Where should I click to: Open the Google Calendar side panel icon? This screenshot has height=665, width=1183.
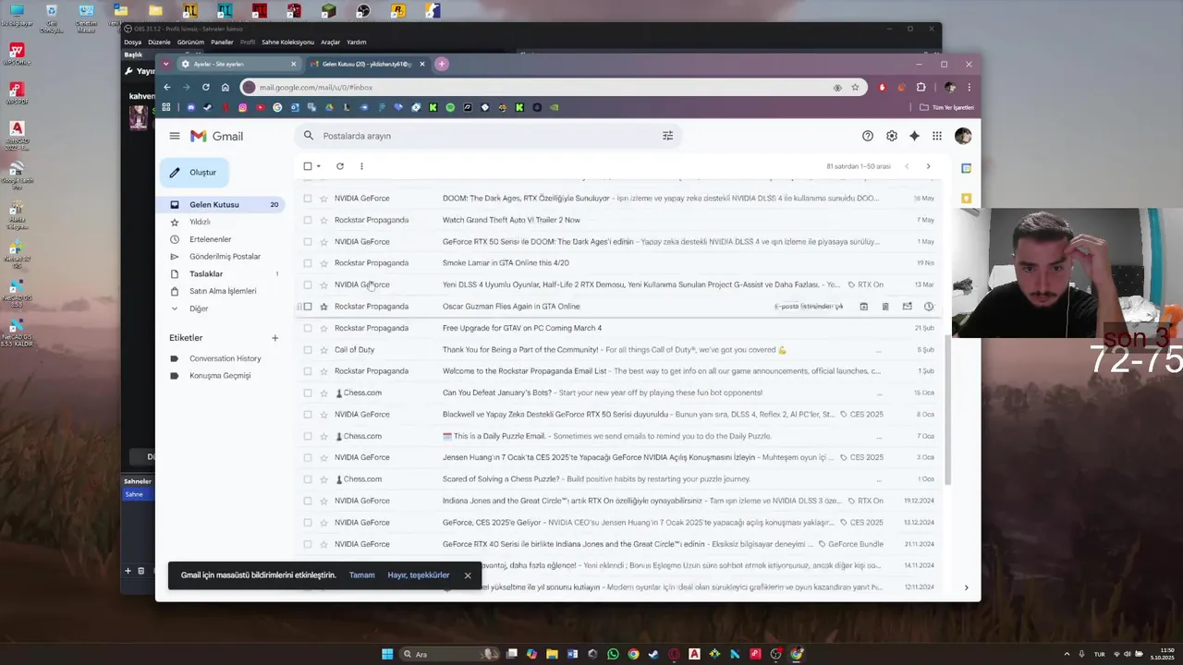tap(966, 168)
